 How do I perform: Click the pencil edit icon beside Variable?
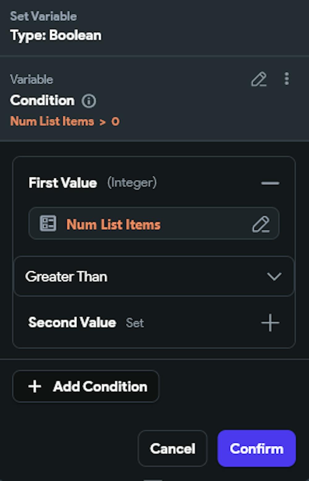coord(259,79)
